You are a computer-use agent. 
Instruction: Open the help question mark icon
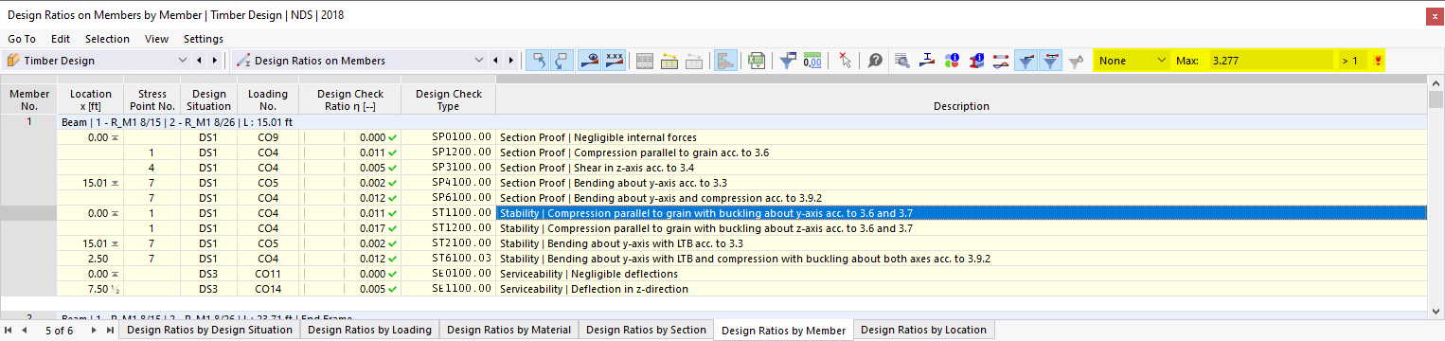pos(875,60)
